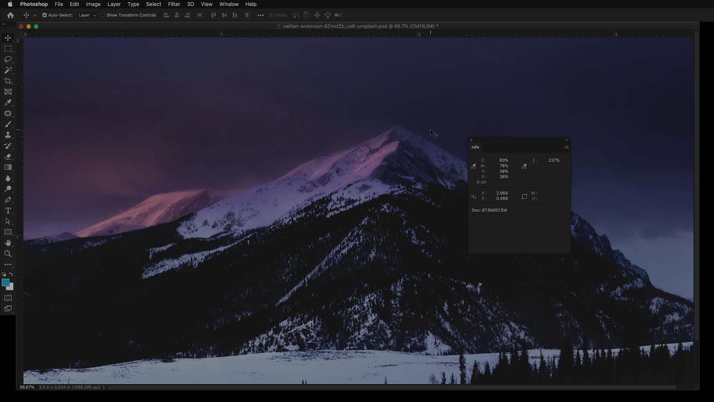Click the Edit Toolbar ellipsis button

pos(8,265)
